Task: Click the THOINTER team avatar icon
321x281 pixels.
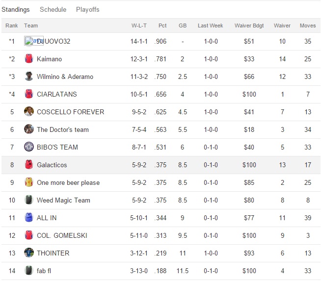Action: click(x=28, y=253)
